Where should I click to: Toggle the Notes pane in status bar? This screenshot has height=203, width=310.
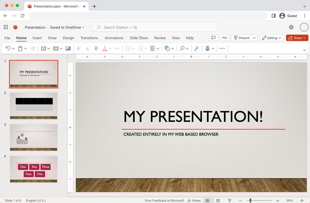[194, 201]
